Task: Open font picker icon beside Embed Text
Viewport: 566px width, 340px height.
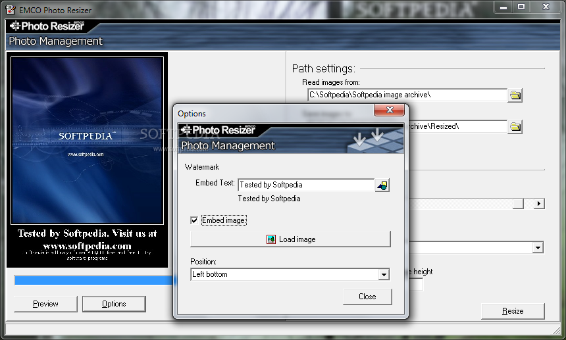Action: point(382,185)
